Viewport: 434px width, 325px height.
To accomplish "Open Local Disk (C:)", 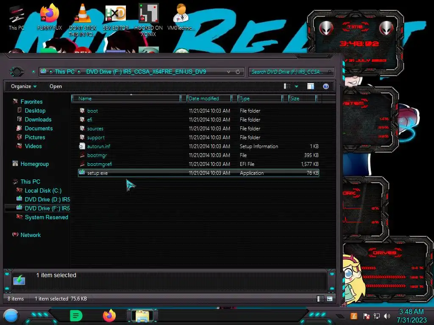I will point(43,190).
